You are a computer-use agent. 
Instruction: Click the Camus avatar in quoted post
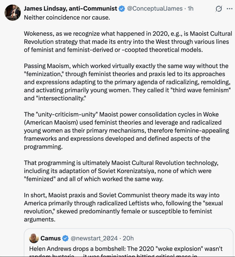click(34, 238)
